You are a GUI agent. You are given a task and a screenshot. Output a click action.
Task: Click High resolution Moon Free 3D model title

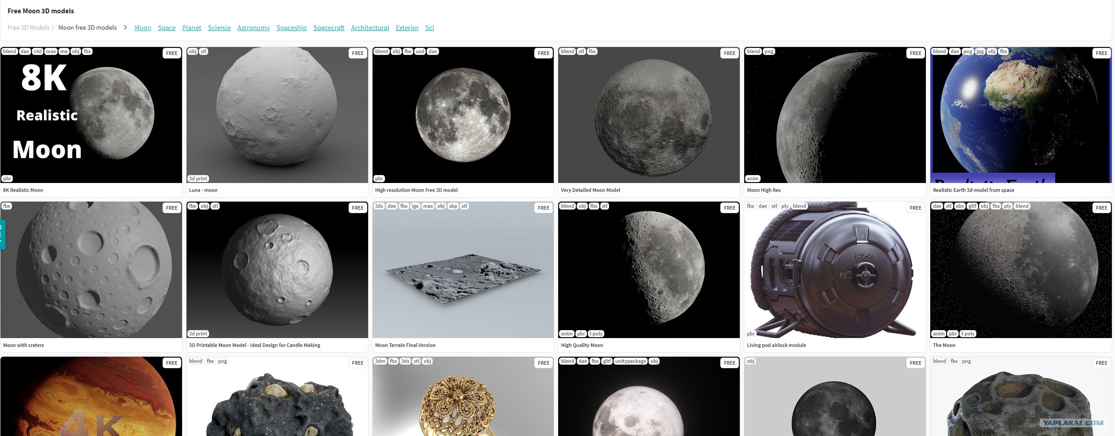[x=416, y=190]
